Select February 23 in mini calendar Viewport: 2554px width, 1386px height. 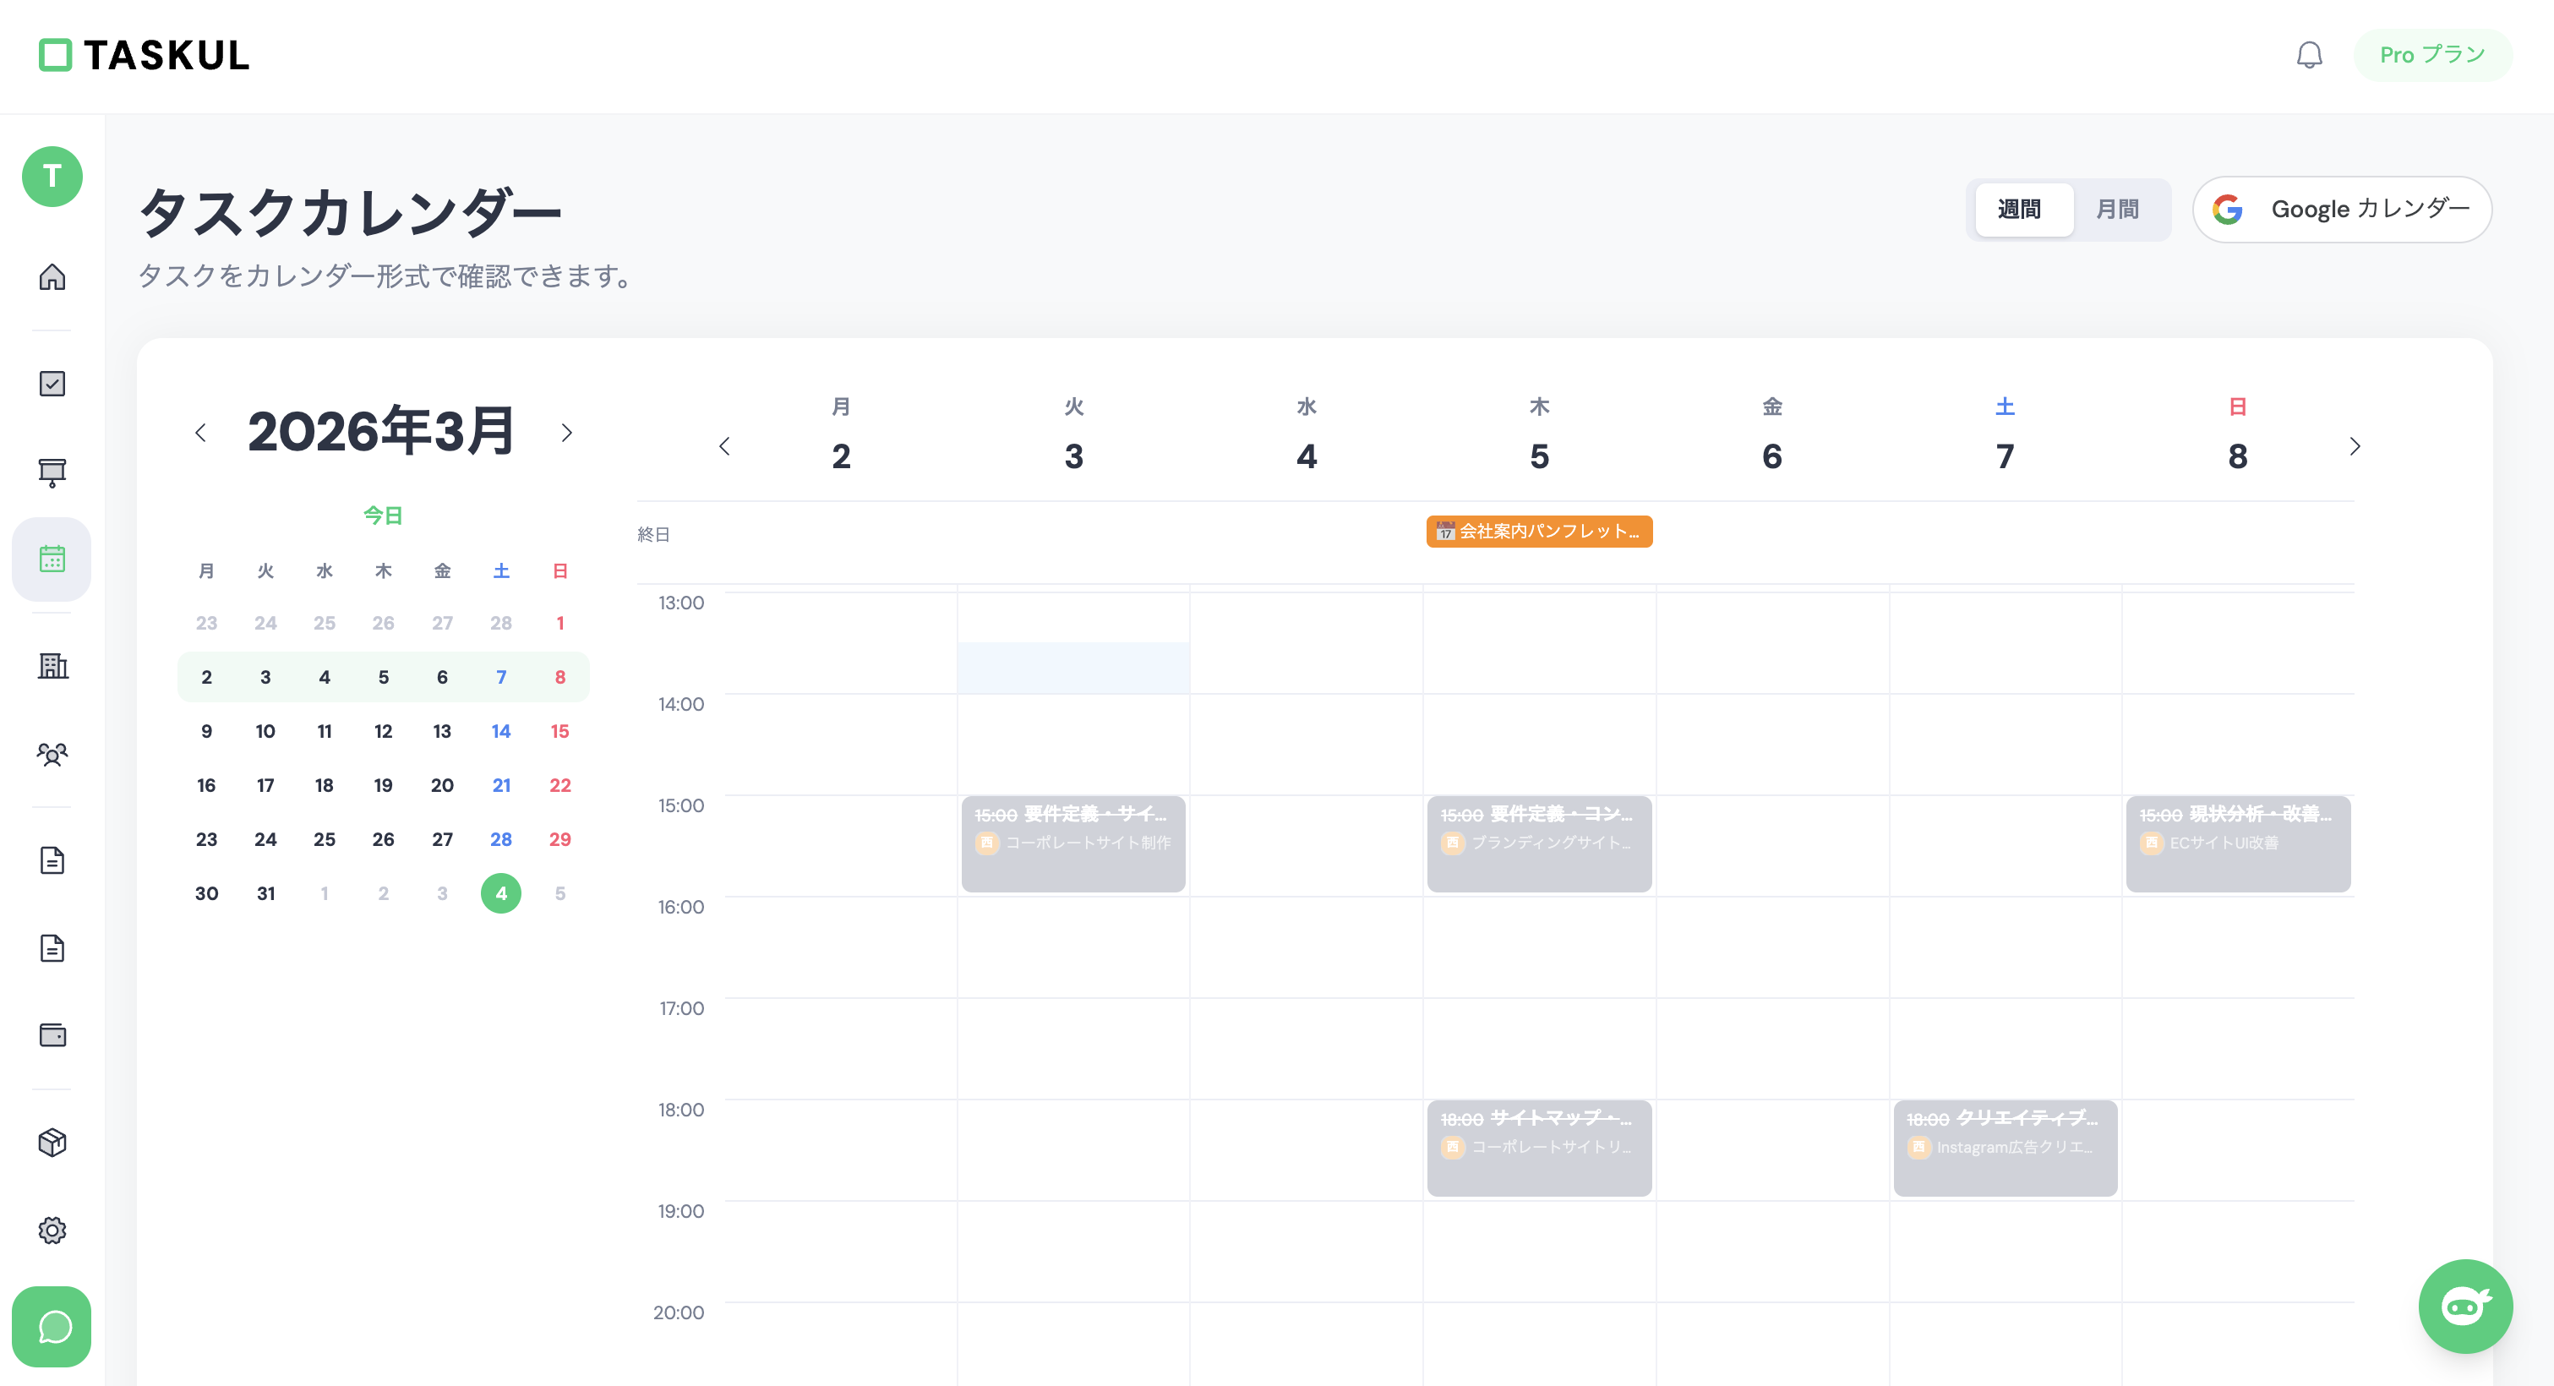206,623
